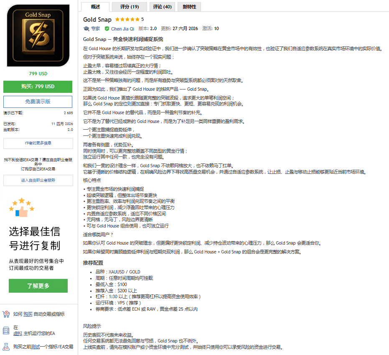Click the 品种：XAUUSD / GOLD list item
The width and height of the screenshot is (389, 355).
118,272
